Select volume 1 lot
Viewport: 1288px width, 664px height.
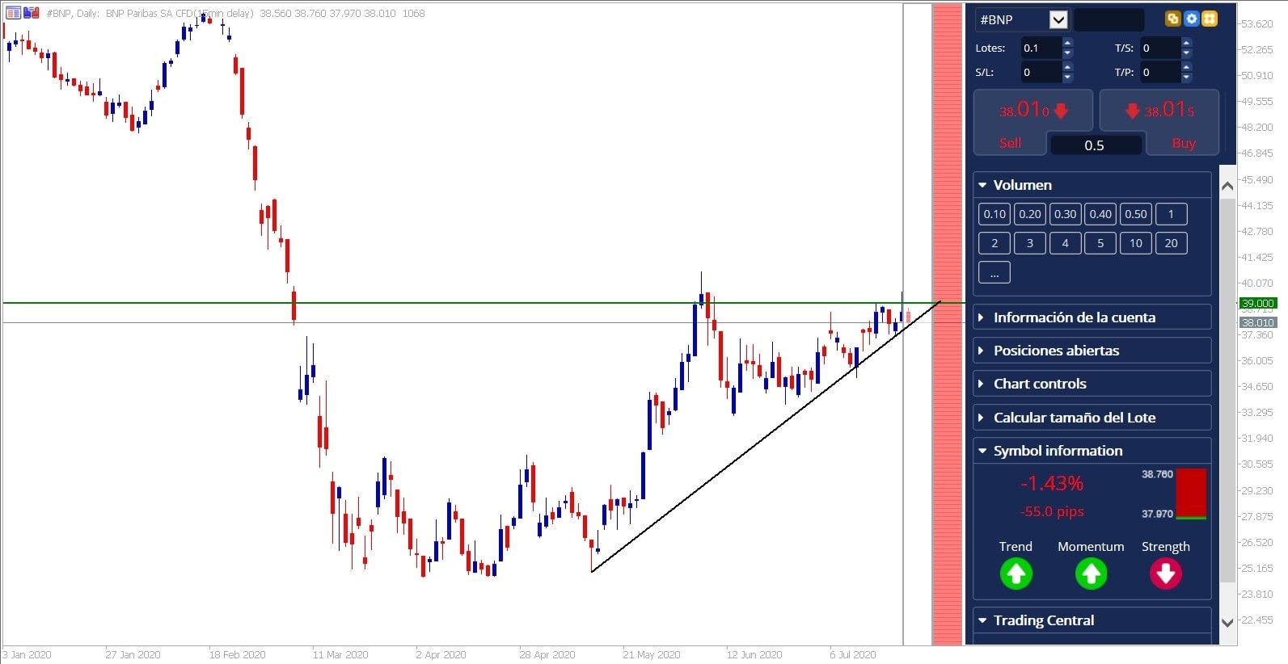coord(1171,214)
